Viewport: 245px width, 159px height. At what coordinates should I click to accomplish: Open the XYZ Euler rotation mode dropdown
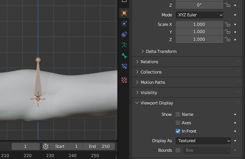click(199, 15)
